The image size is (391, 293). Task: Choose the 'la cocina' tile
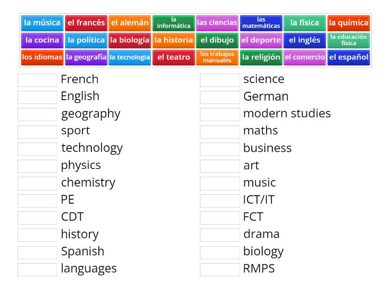click(x=42, y=40)
